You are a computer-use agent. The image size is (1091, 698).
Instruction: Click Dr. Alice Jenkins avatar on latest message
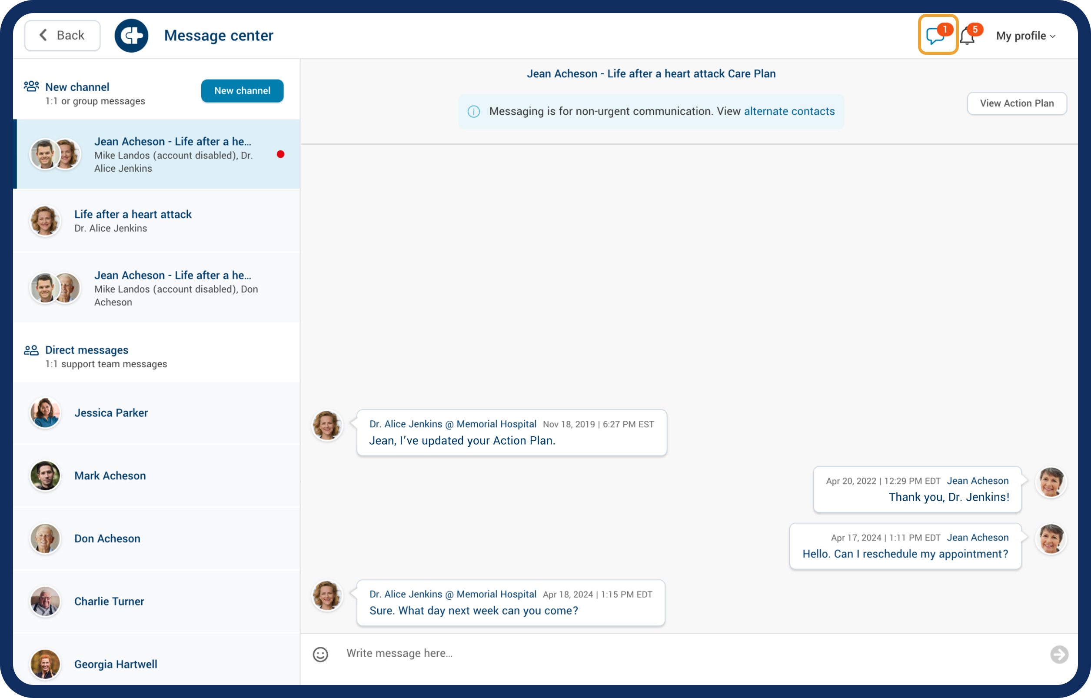327,595
